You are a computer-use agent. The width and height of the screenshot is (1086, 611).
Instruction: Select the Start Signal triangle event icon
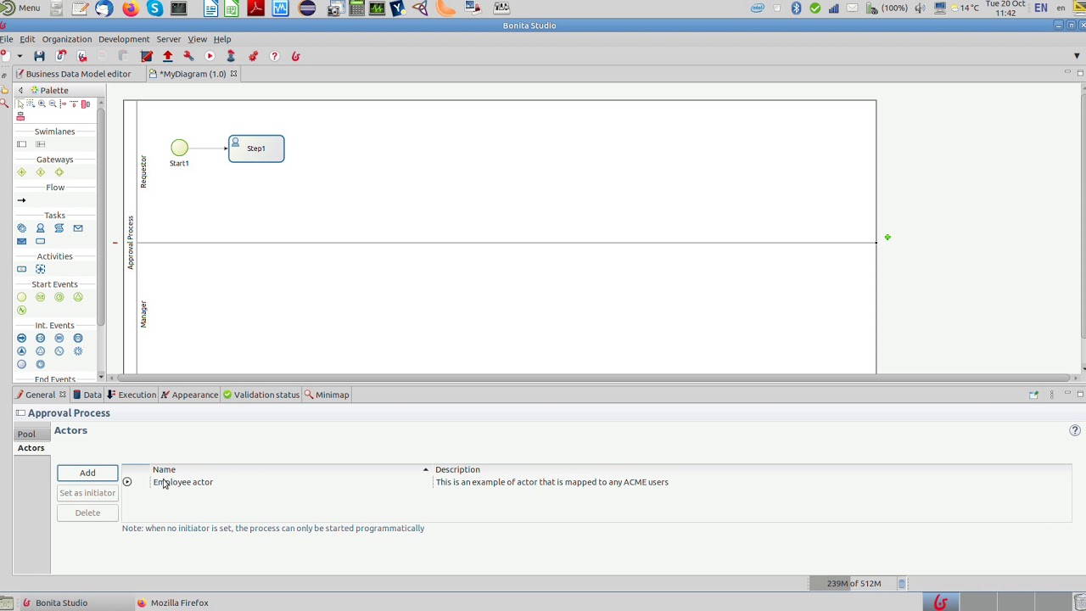(x=78, y=297)
